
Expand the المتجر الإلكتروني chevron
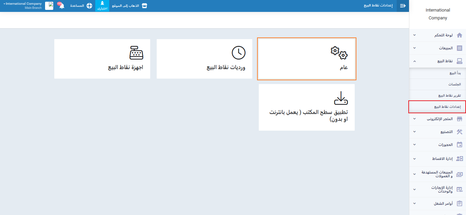[414, 119]
